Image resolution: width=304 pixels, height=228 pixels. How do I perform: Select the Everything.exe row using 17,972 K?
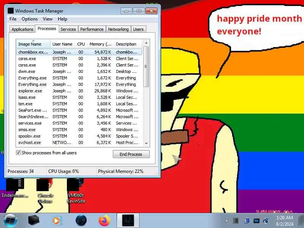79,84
